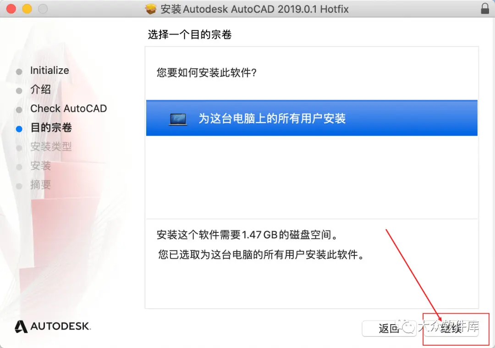The image size is (495, 348).
Task: Select the 目的宗卷 step in sidebar
Action: tap(51, 127)
